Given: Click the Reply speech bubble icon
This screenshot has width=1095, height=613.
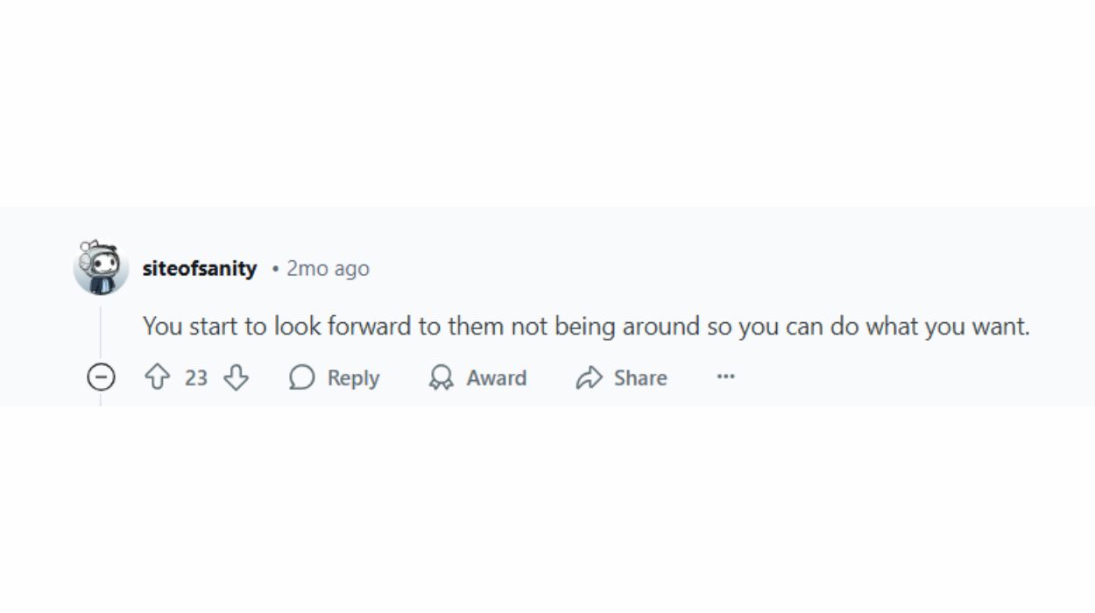Looking at the screenshot, I should (x=302, y=377).
